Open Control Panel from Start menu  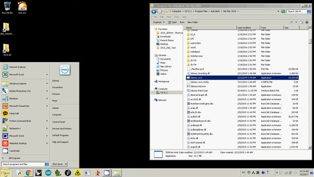pyautogui.click(x=58, y=122)
